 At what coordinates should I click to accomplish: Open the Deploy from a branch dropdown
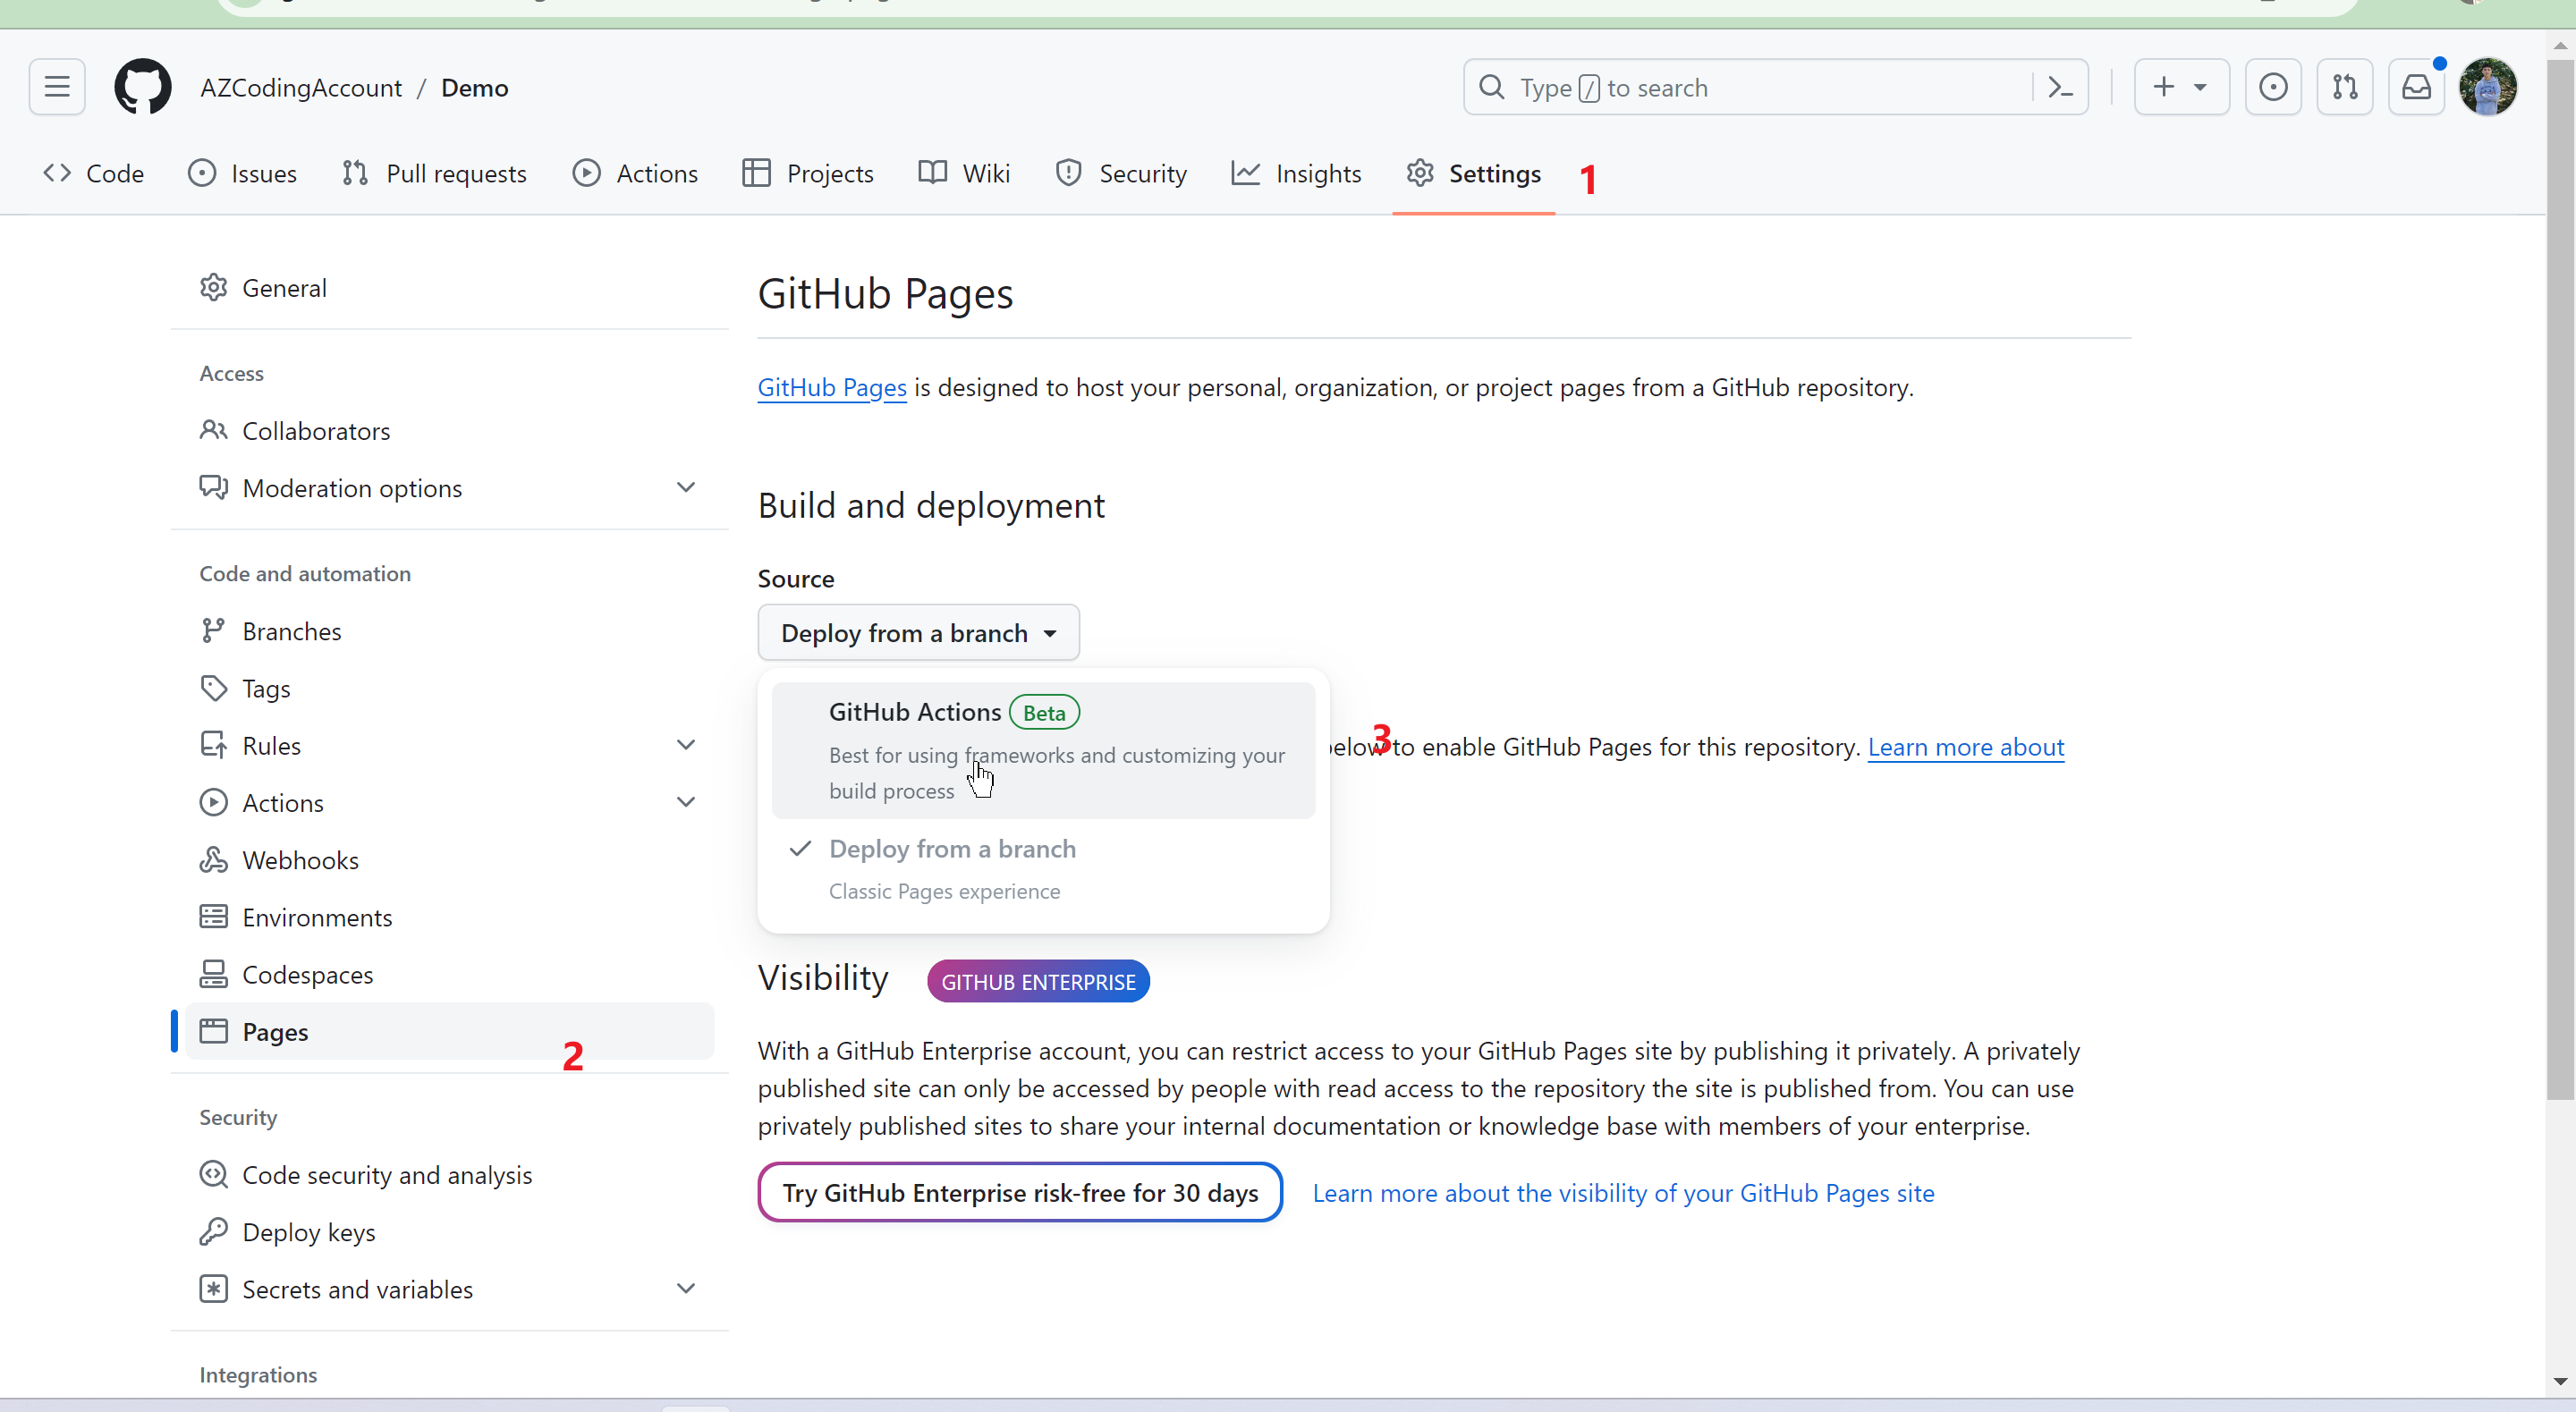tap(917, 632)
